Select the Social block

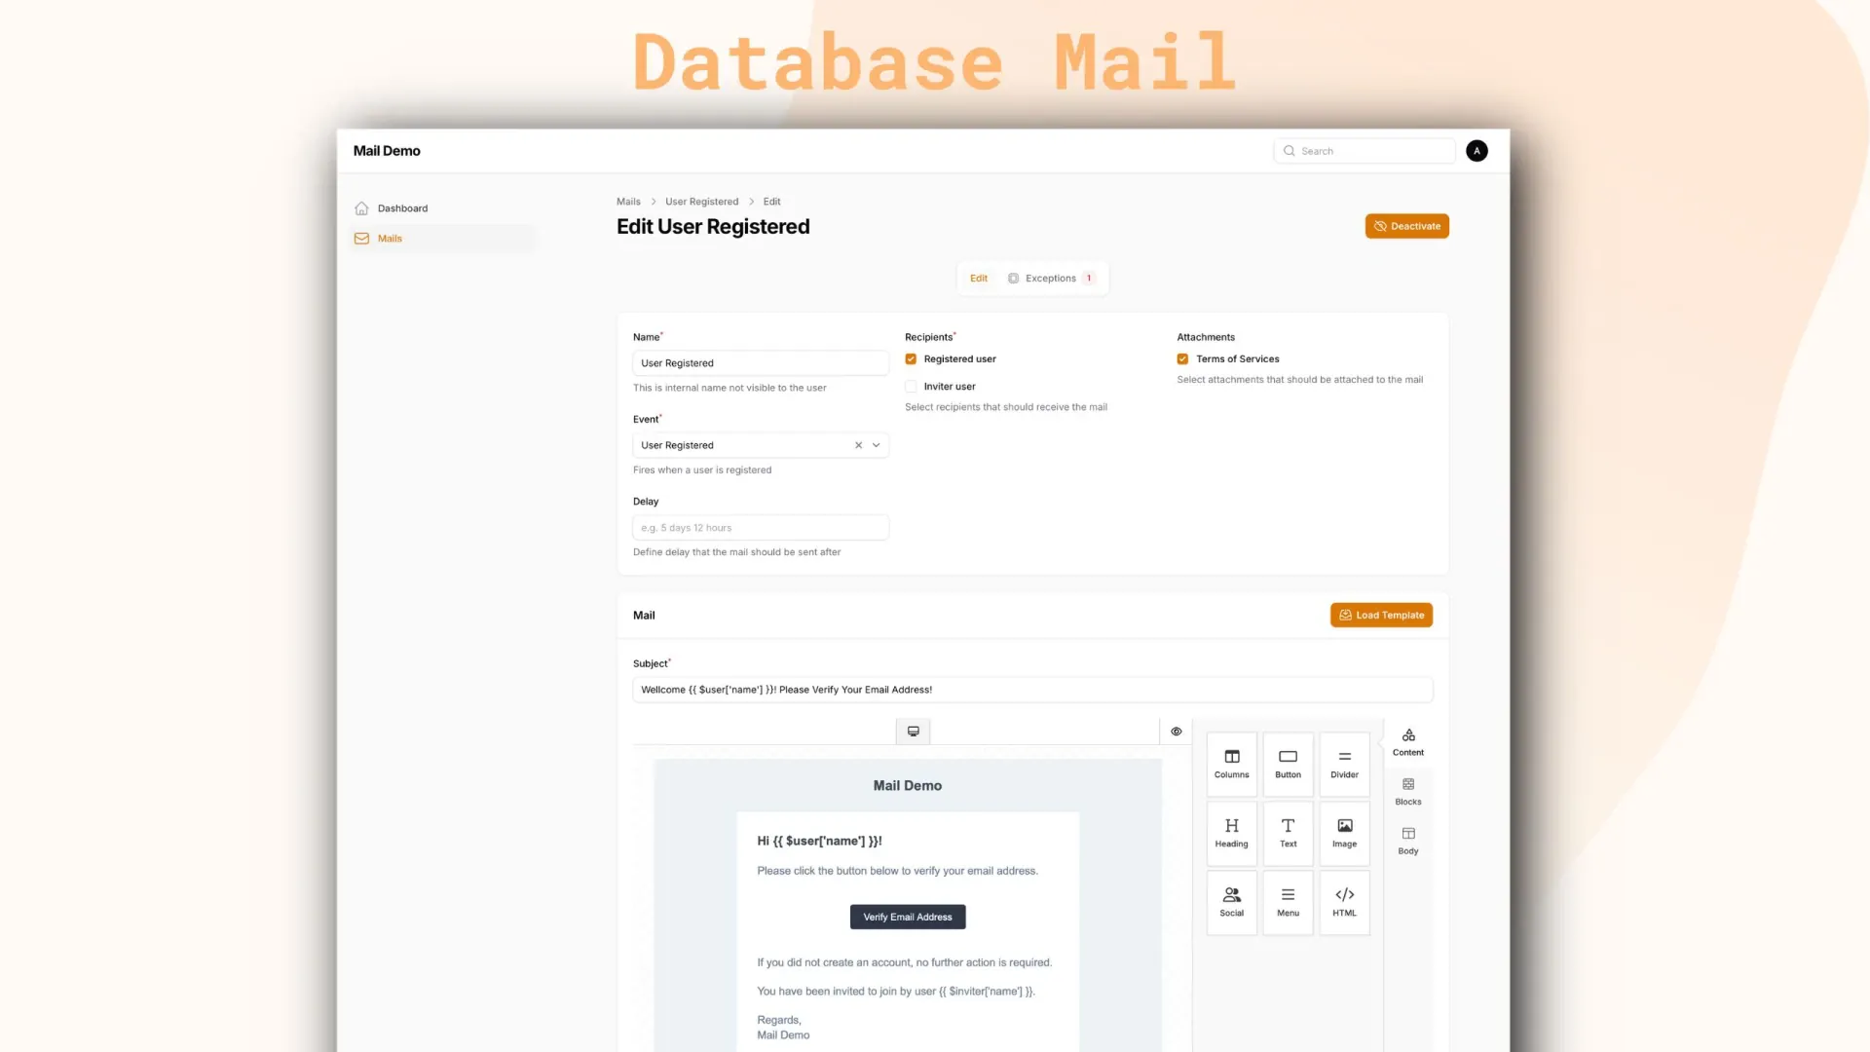point(1231,902)
